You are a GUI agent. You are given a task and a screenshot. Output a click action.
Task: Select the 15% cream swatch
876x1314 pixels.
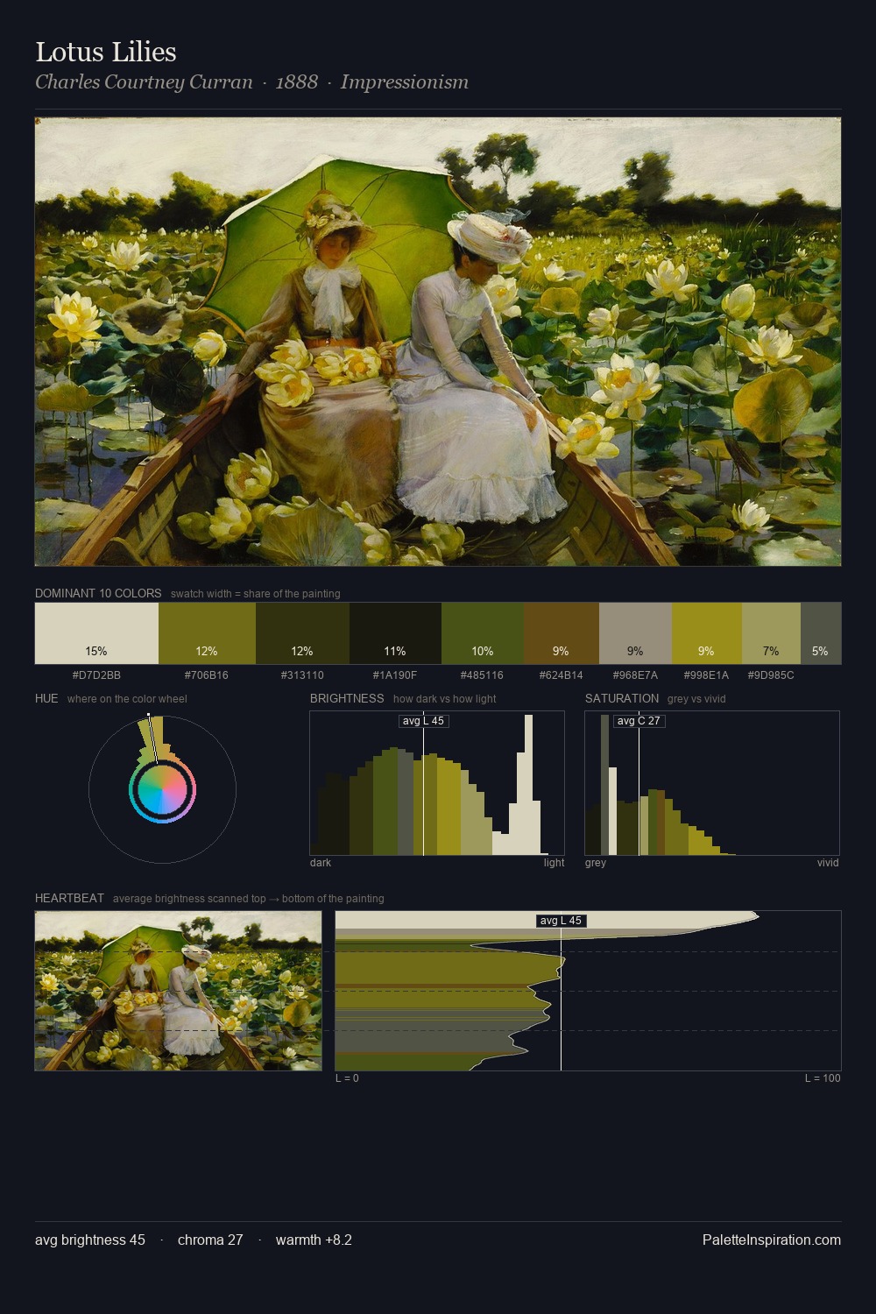click(x=96, y=633)
